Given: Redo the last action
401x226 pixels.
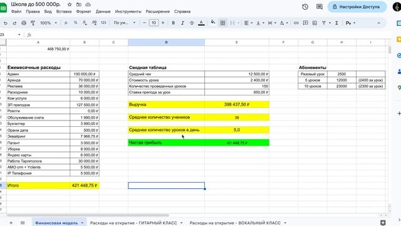Looking at the screenshot, I should 14,23.
